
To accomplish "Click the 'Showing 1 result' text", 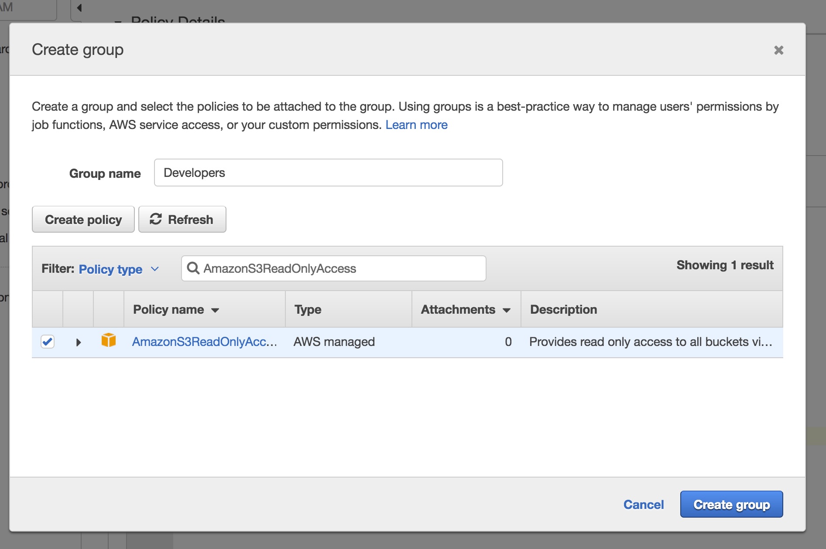I will tap(725, 265).
